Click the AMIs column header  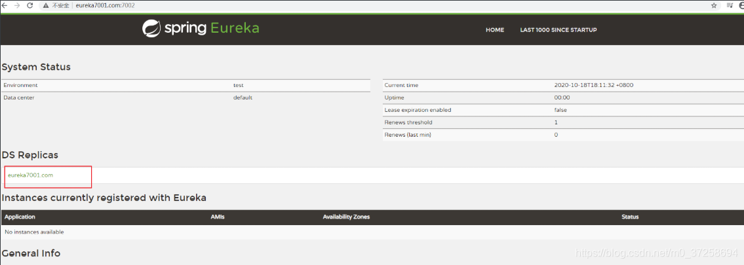click(x=218, y=217)
